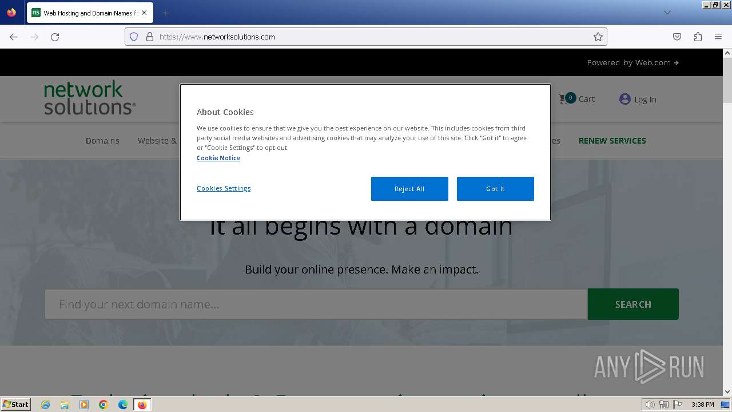Screen dimensions: 732x412
Task: Open Cookies Settings link
Action: click(224, 188)
